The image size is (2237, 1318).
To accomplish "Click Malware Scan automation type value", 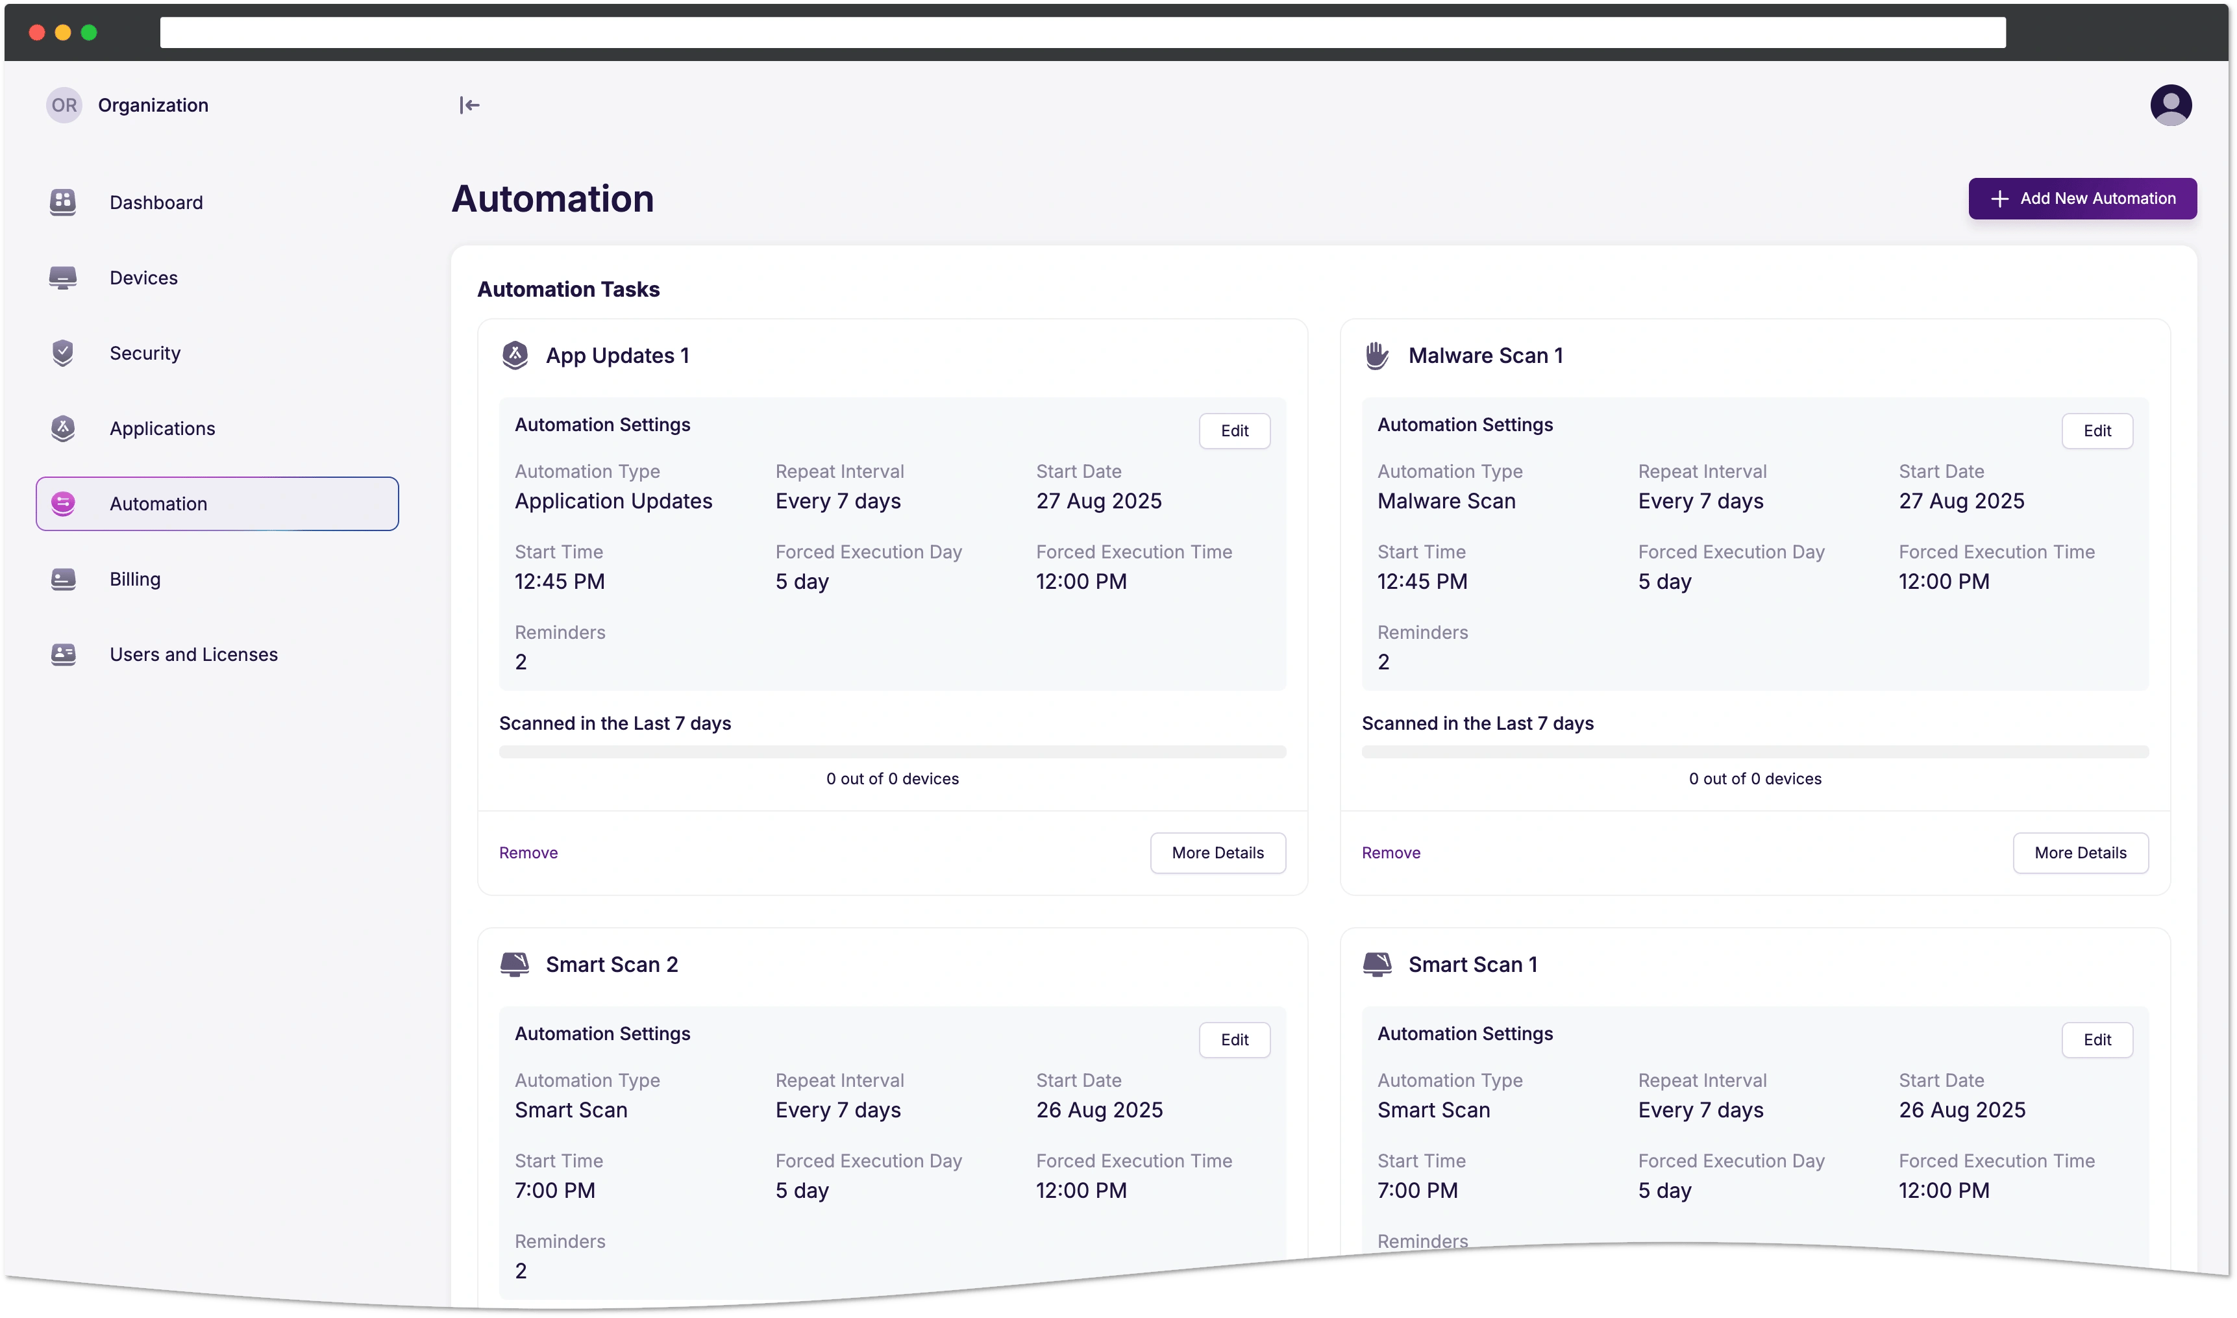I will point(1446,501).
